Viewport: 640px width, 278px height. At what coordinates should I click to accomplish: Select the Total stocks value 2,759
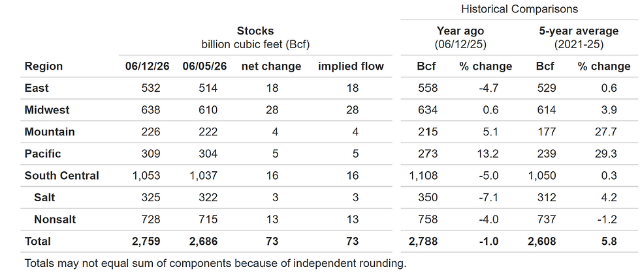point(146,242)
